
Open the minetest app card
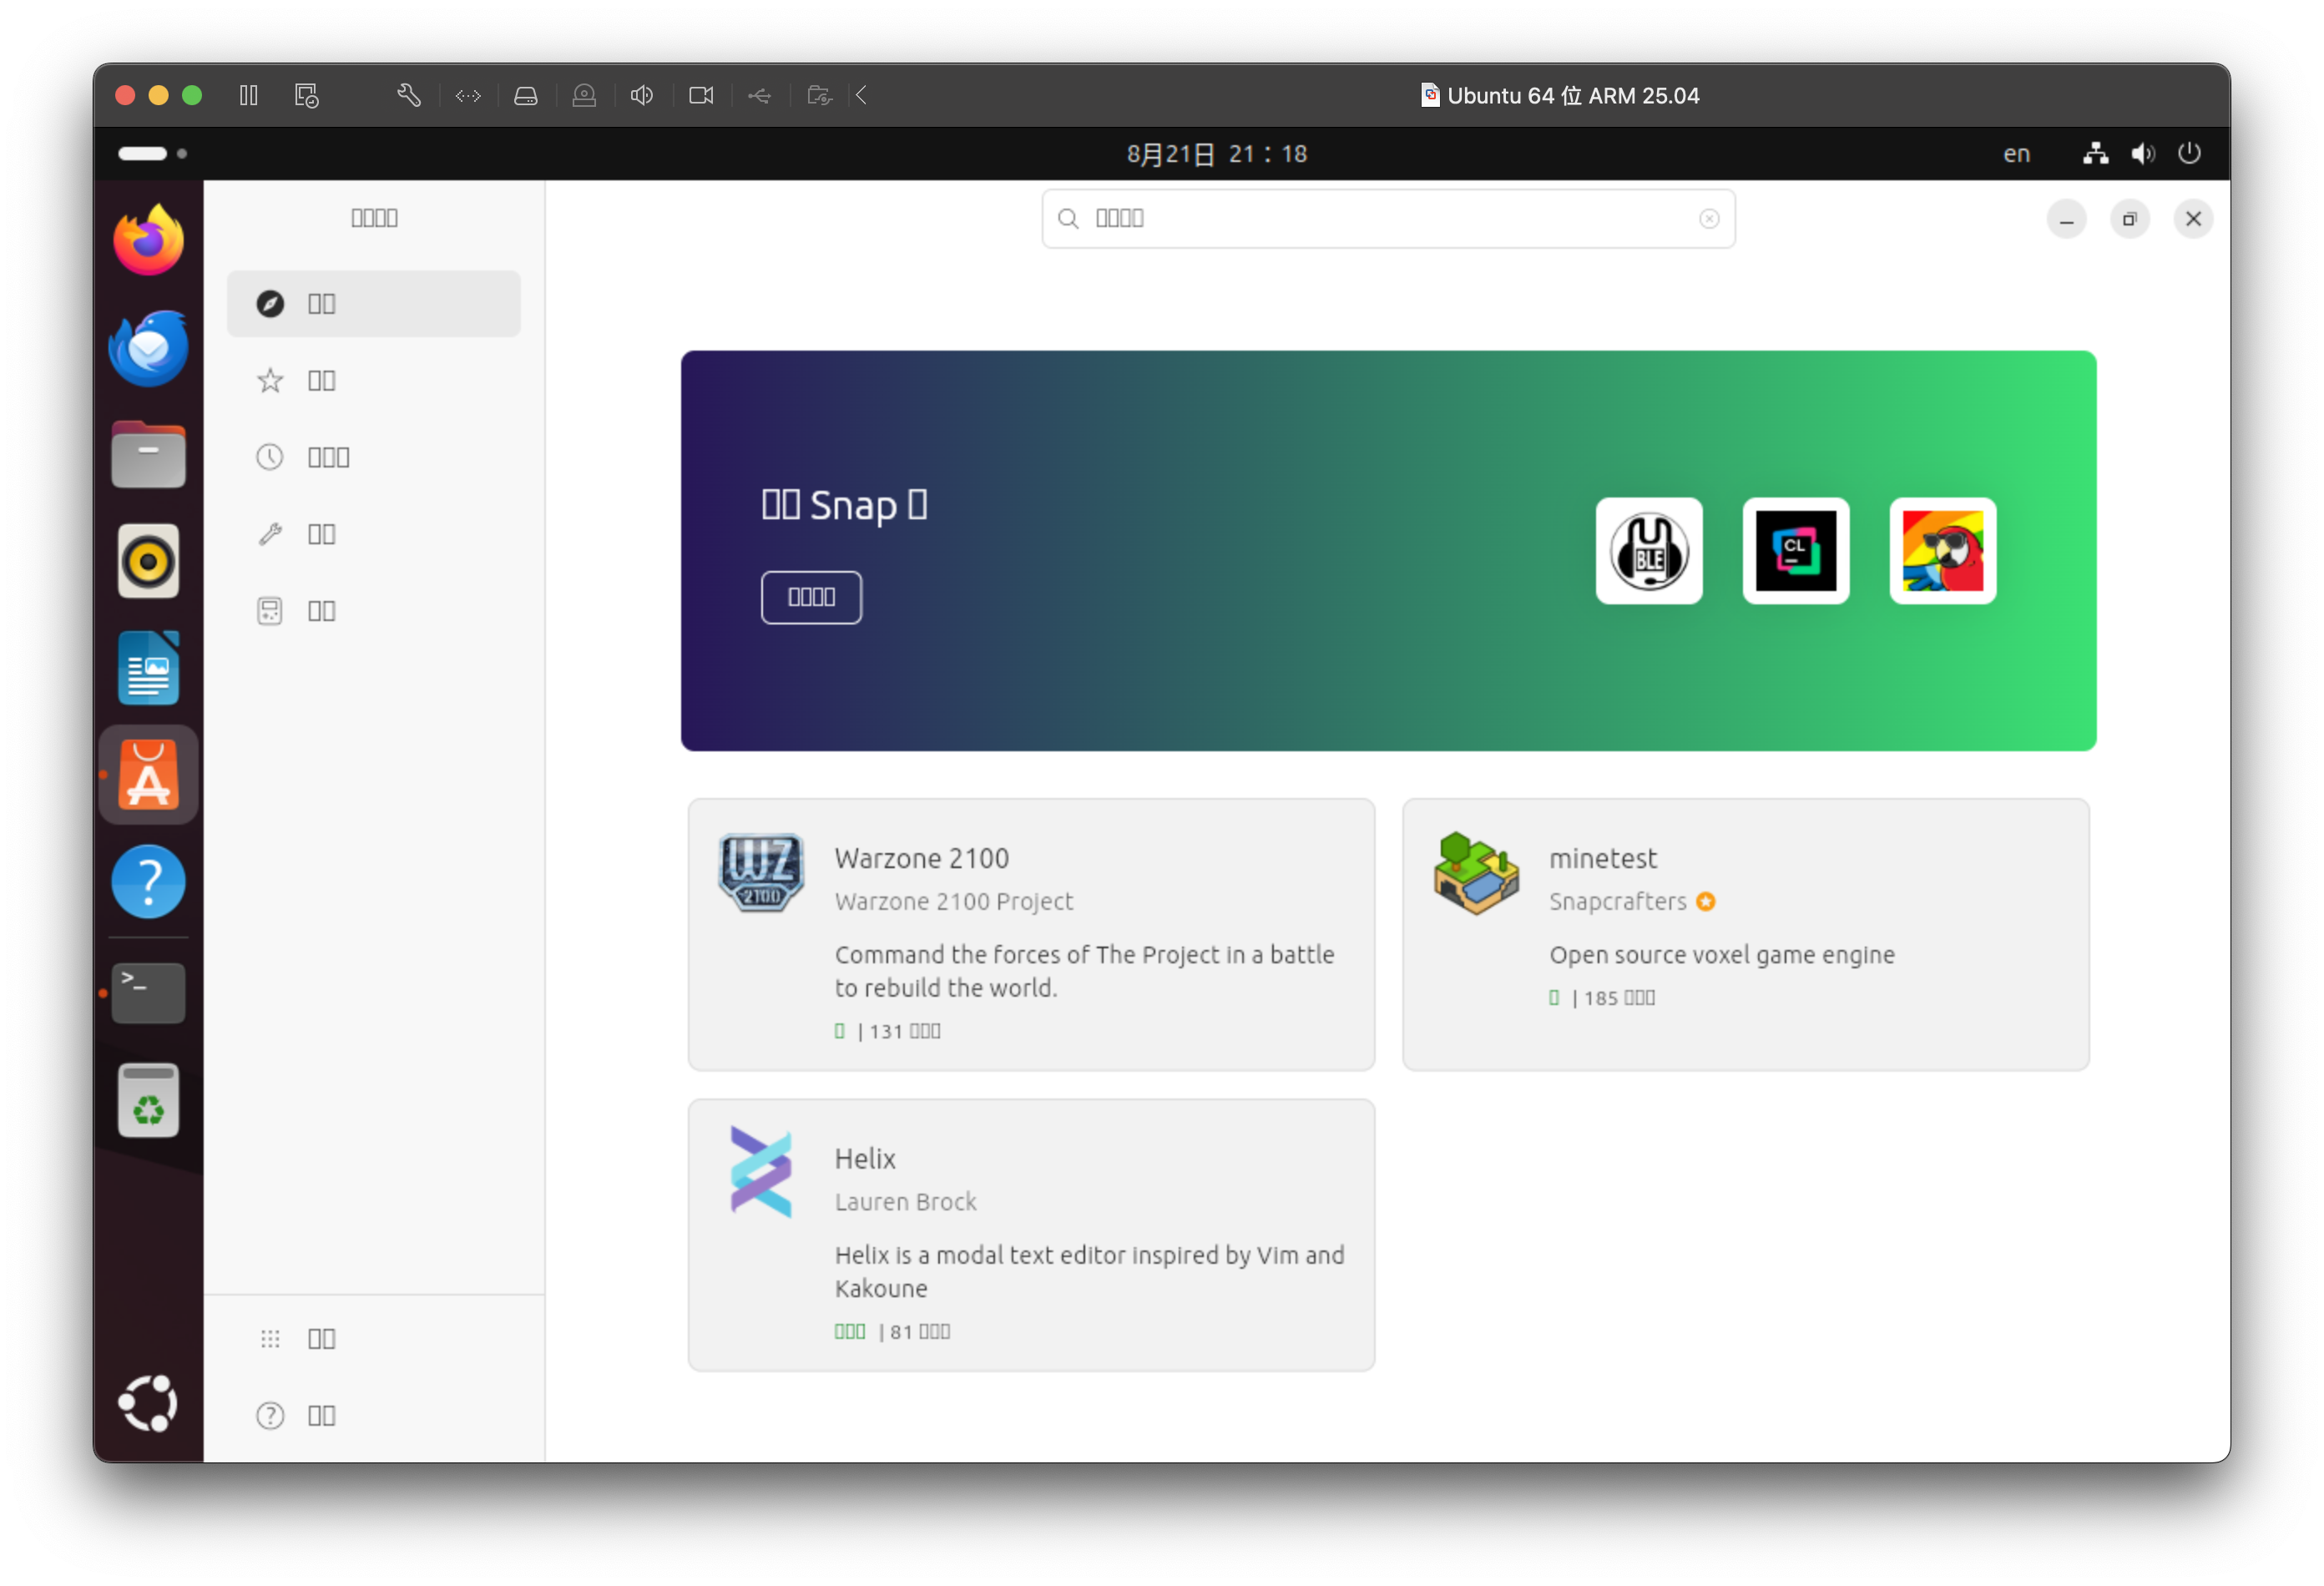(x=1745, y=934)
